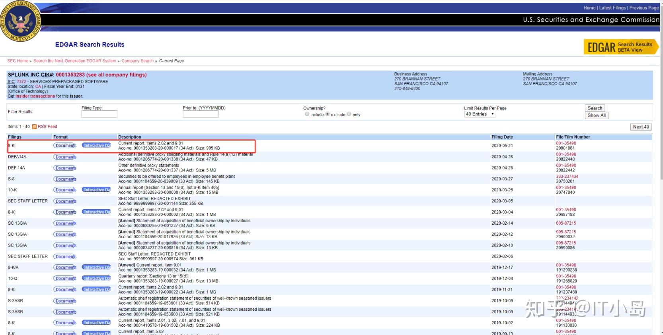This screenshot has width=663, height=335.
Task: Click the CA state location link
Action: (x=38, y=86)
